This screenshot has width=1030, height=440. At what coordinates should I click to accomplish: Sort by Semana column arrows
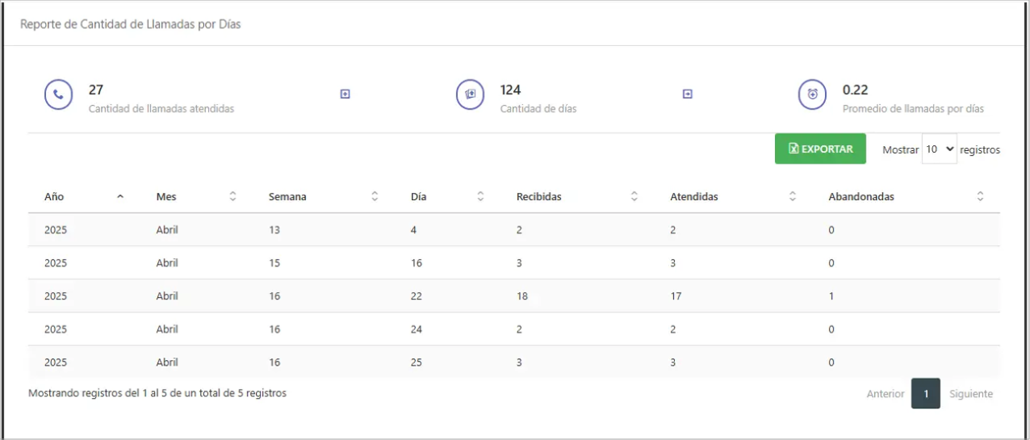[375, 197]
